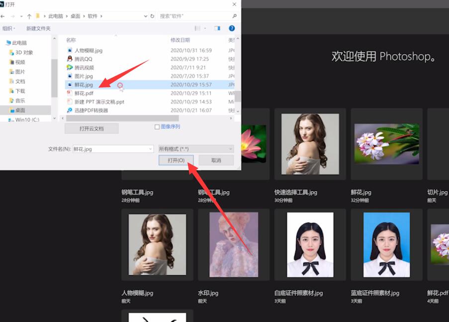The height and width of the screenshot is (322, 449).
Task: Click the 新建 PPT 演示文稿 file icon
Action: tap(70, 102)
